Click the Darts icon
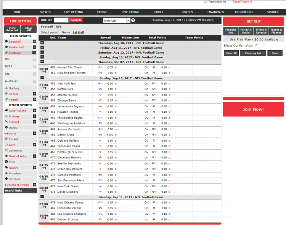 point(6,128)
